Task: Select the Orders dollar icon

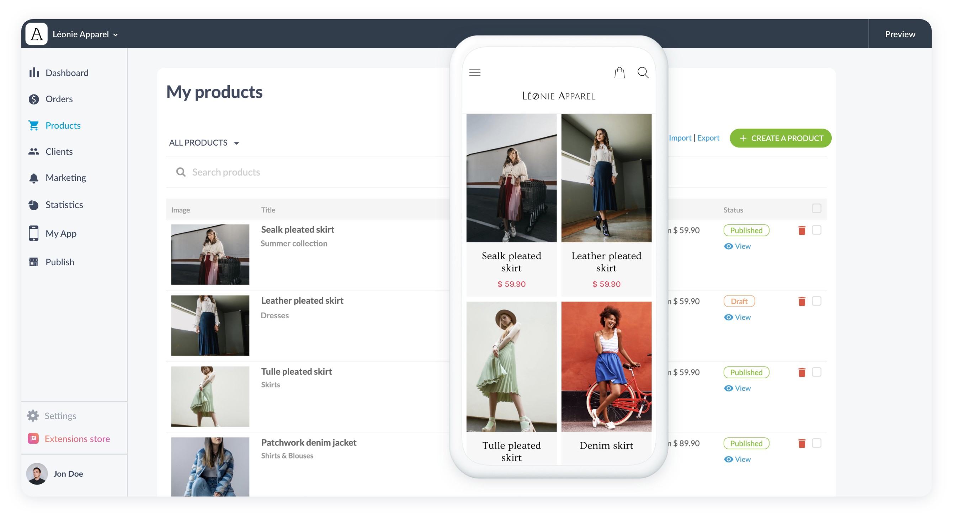Action: point(34,99)
